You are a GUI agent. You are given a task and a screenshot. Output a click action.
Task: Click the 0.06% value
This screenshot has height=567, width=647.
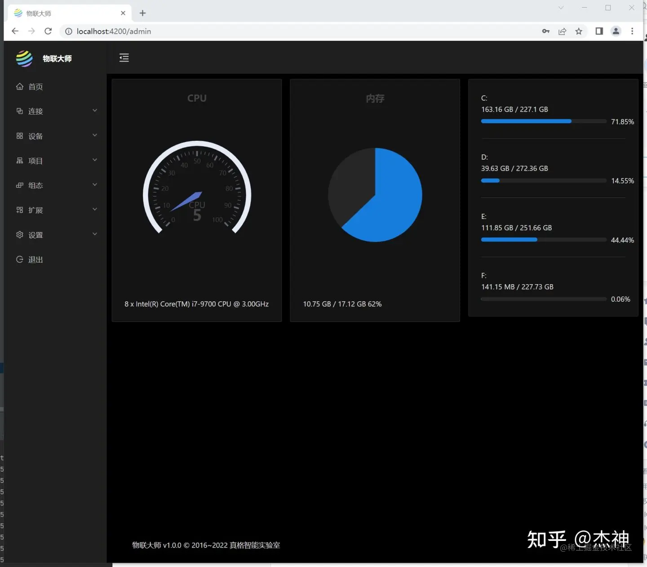click(620, 299)
